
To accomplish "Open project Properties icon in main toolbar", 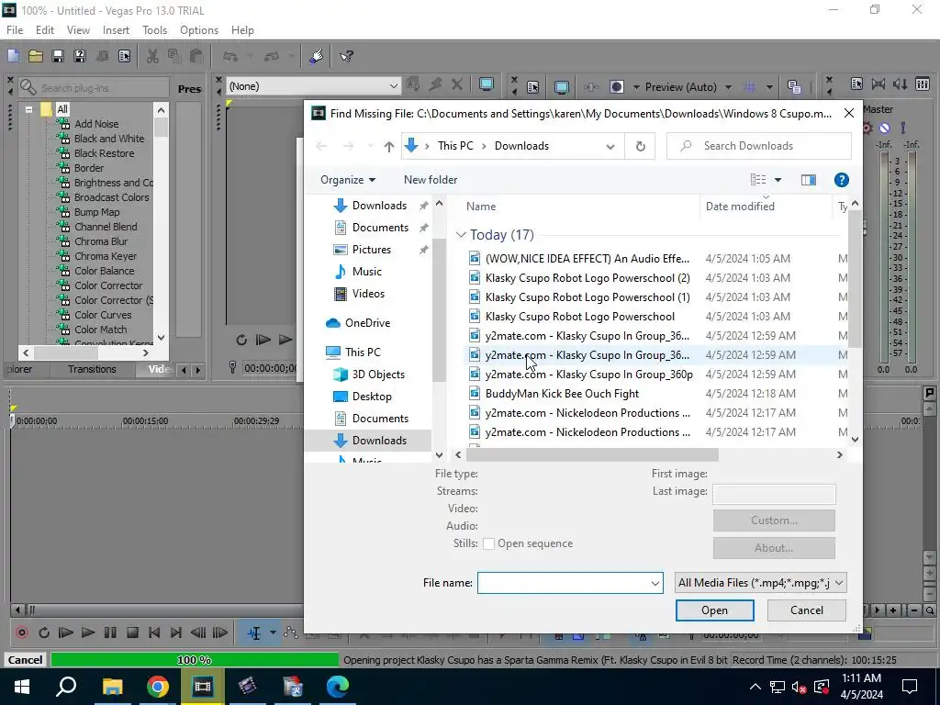I will pyautogui.click(x=124, y=56).
